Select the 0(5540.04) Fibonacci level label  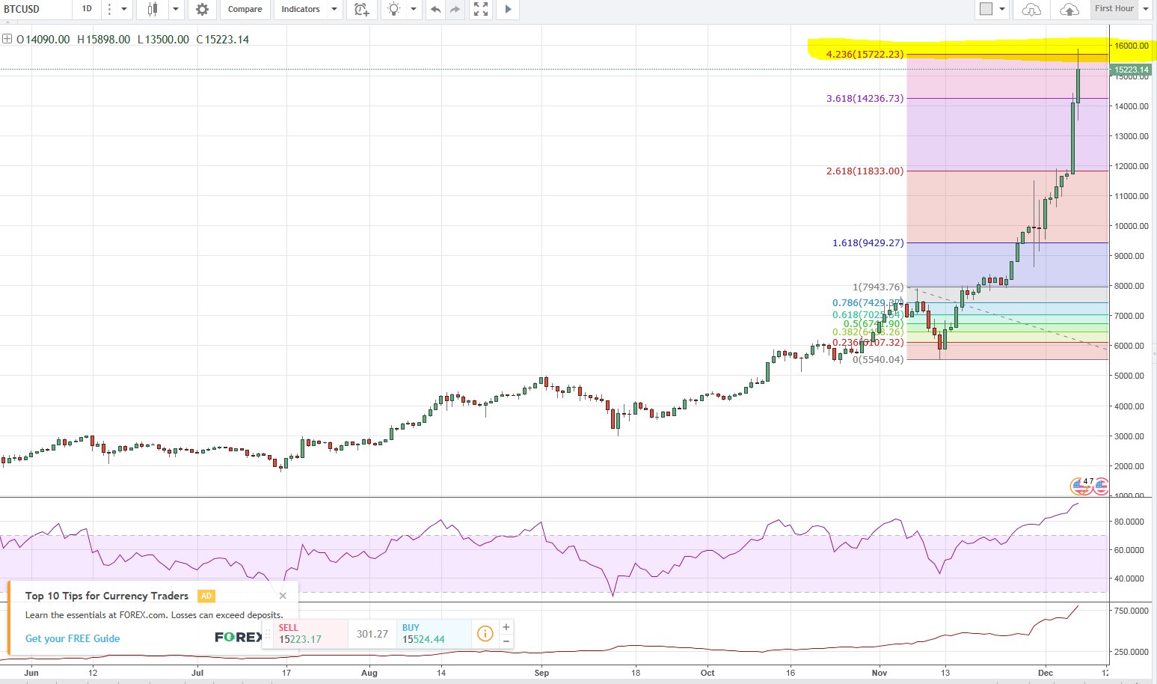click(x=878, y=359)
